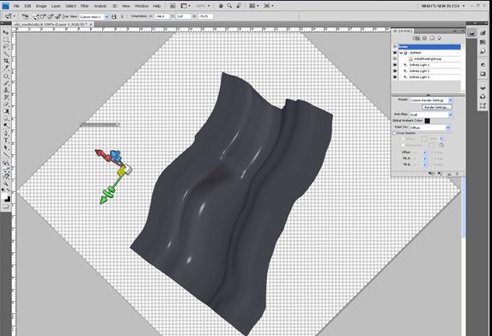
Task: Click the trash icon at 3D panel bottom
Action: coord(457,173)
